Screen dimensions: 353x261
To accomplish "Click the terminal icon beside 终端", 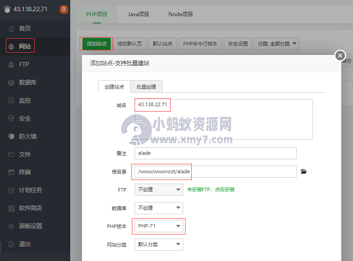I will point(11,172).
